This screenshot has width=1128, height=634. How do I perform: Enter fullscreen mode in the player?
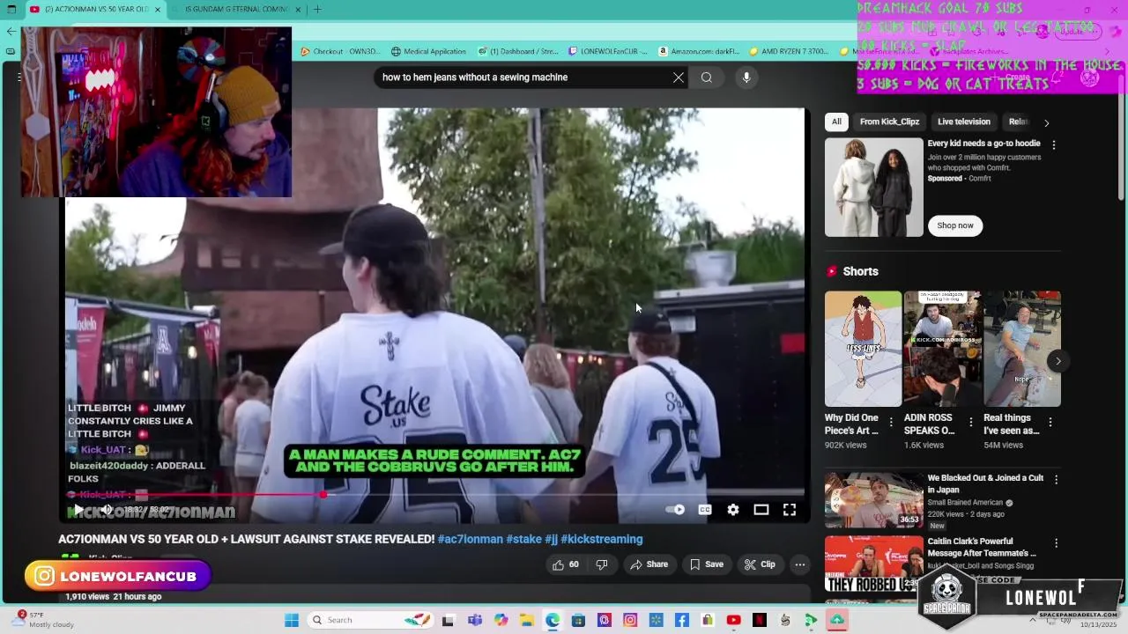click(790, 510)
